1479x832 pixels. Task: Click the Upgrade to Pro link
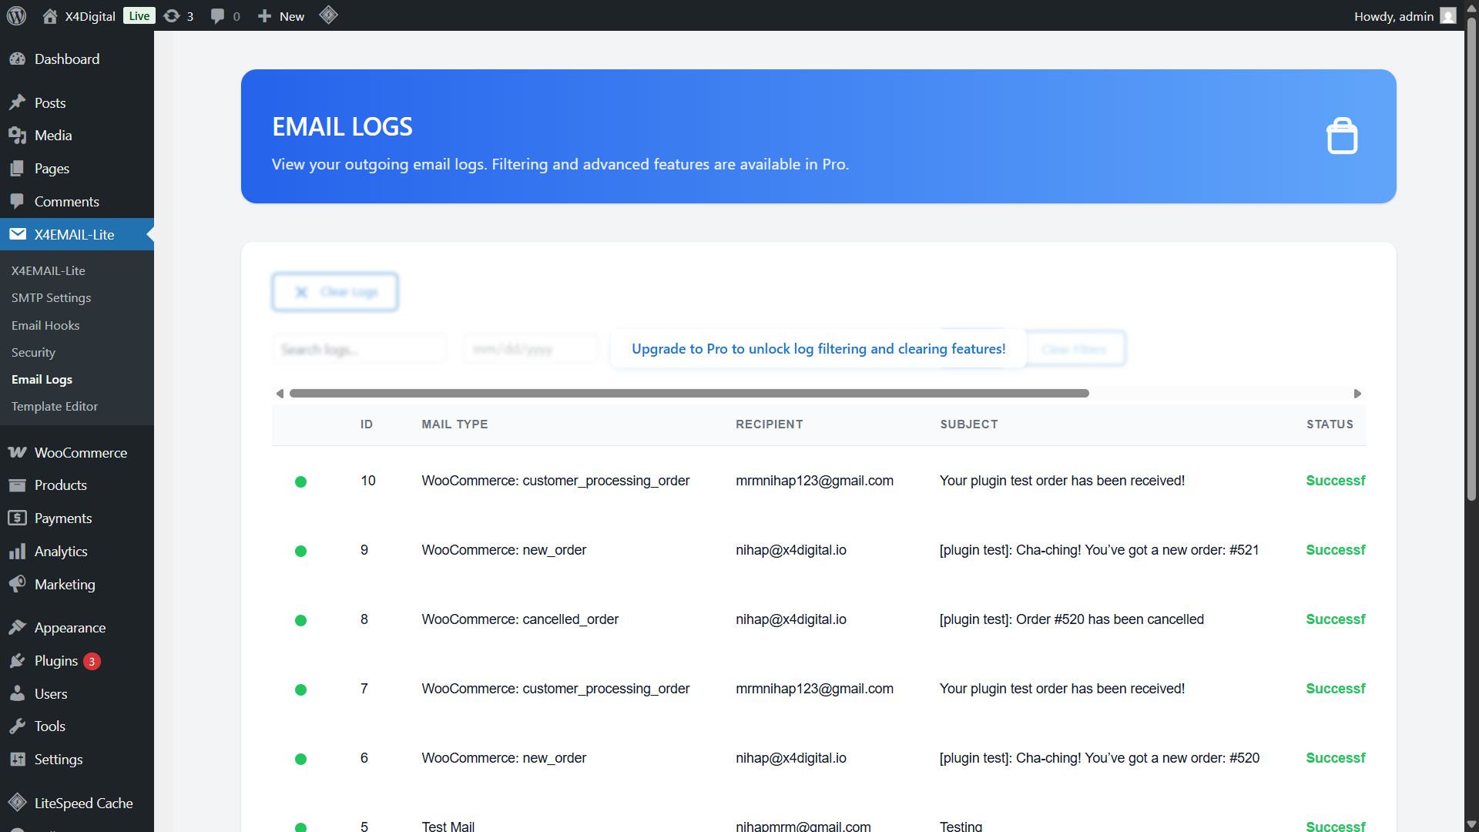(818, 349)
